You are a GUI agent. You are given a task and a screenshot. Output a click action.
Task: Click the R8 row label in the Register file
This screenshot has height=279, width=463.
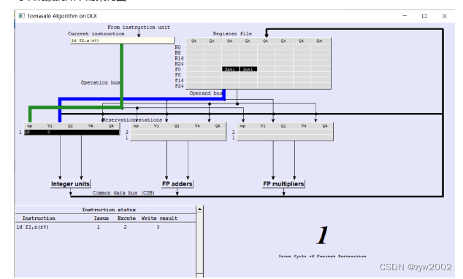click(177, 52)
